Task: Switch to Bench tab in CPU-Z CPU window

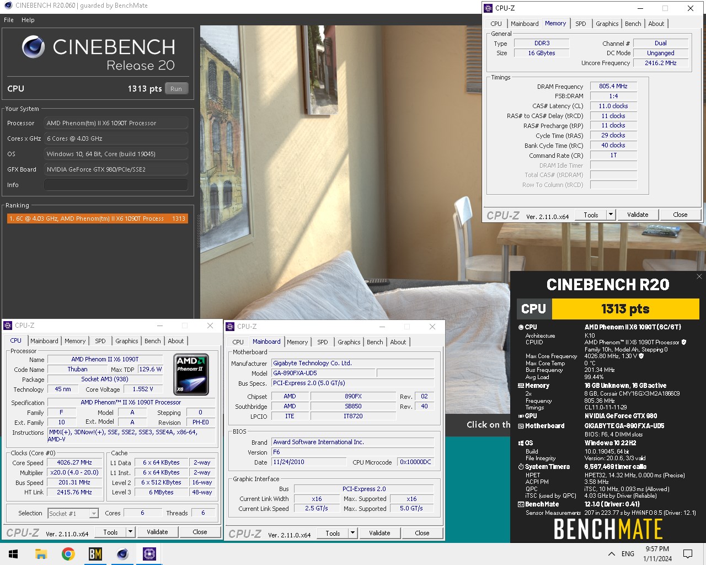Action: [x=153, y=341]
